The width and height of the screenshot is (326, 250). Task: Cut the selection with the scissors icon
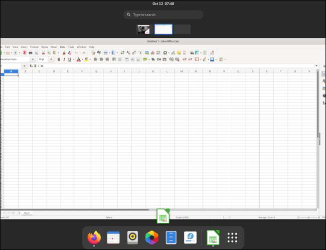tap(43, 52)
